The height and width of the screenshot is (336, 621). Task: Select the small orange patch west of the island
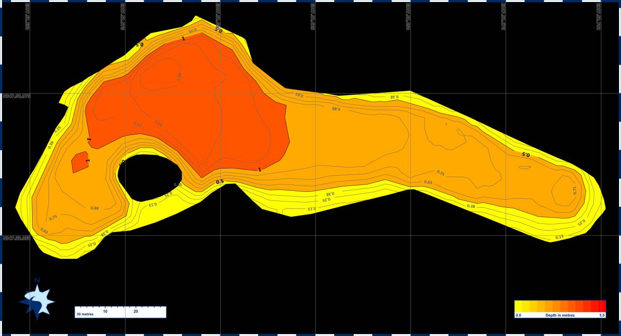(x=80, y=162)
